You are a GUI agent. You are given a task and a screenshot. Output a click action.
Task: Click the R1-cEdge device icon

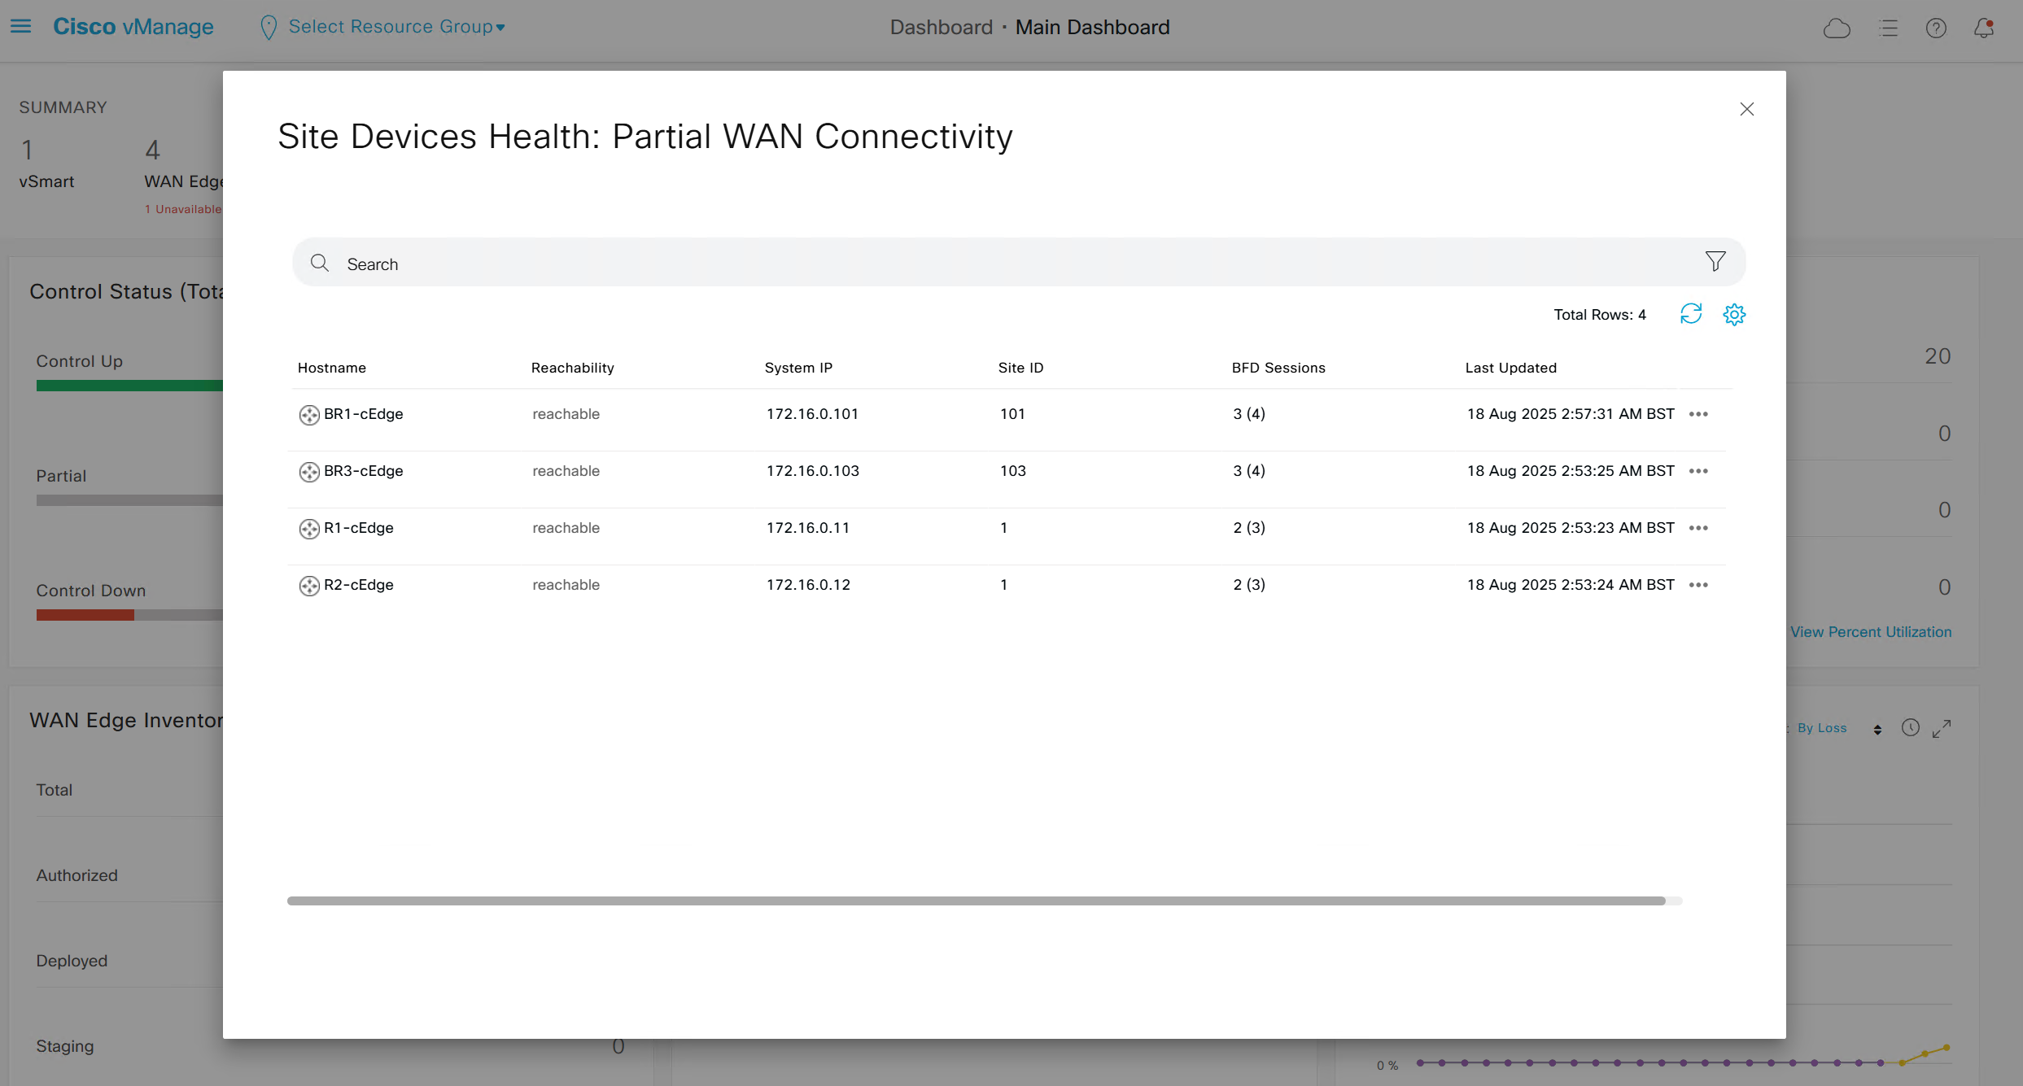309,529
